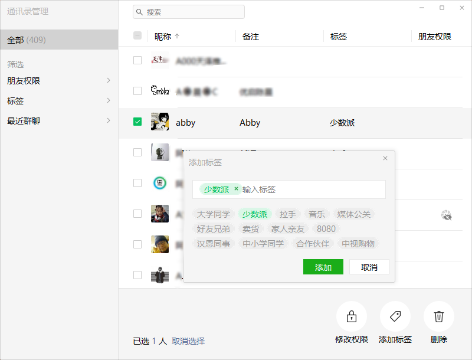472x360 pixels.
Task: Click the 朋友权限 column header
Action: [435, 37]
